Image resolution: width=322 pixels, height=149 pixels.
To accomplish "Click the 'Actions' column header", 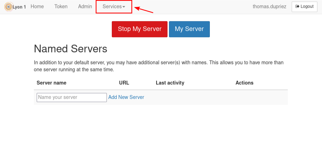I will (244, 83).
